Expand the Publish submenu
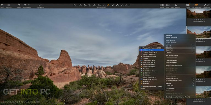Screen dimensions: 211x105 point(180,52)
